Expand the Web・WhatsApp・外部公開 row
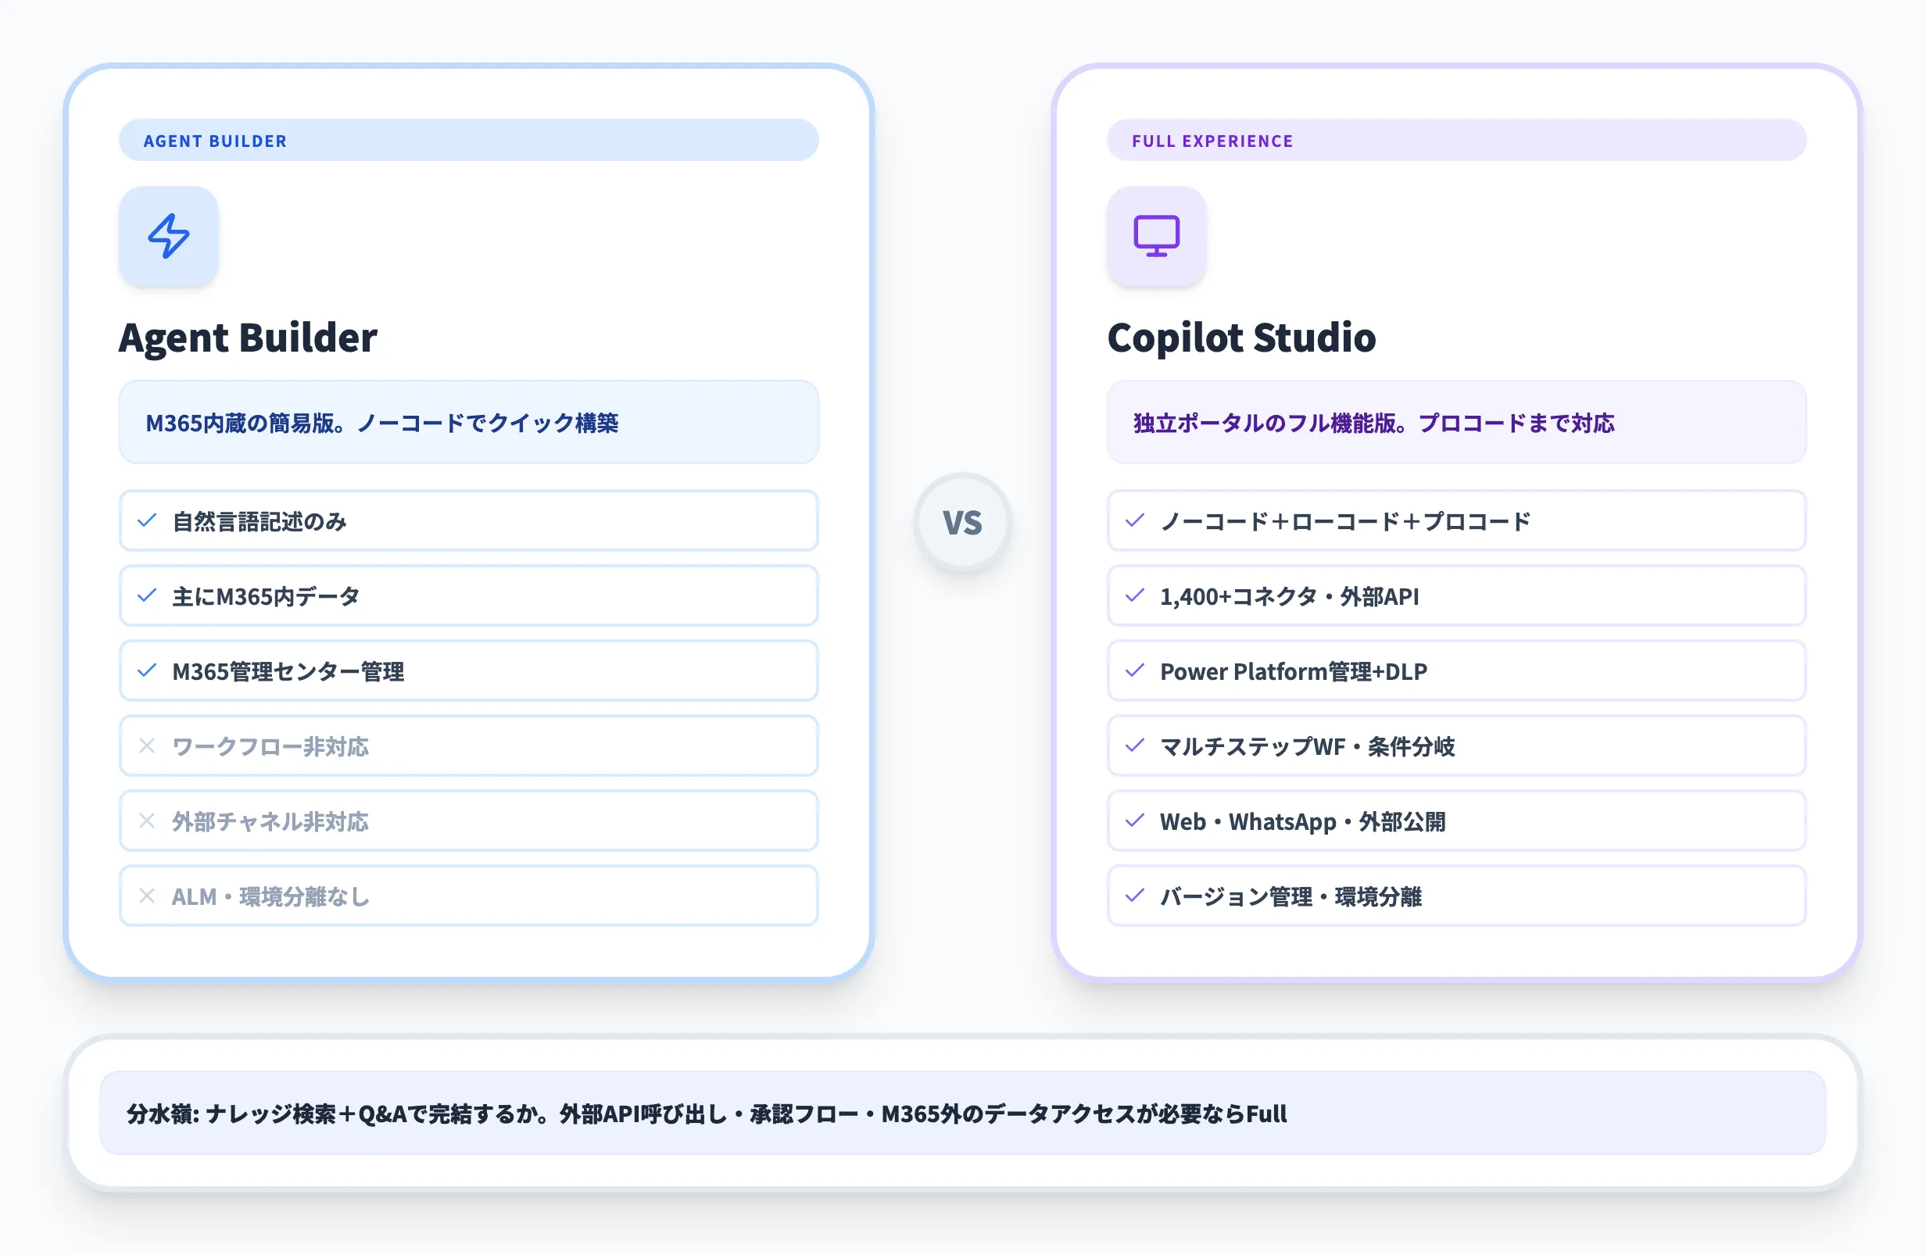 [1457, 821]
